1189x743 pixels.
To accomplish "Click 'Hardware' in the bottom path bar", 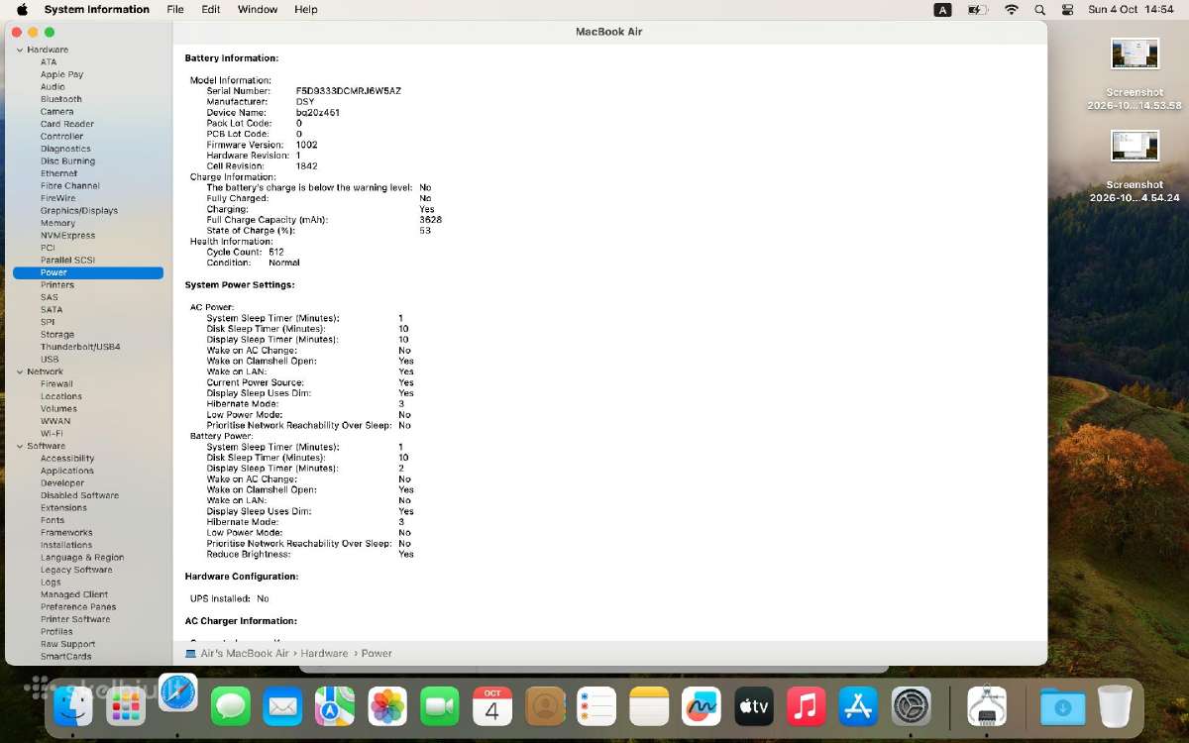I will [x=324, y=653].
